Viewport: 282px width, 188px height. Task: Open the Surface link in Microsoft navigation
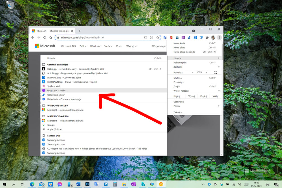[108, 46]
